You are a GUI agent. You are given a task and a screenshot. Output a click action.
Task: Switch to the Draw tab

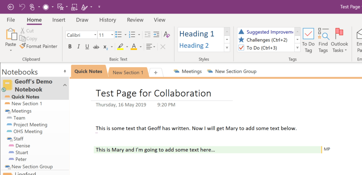(82, 20)
